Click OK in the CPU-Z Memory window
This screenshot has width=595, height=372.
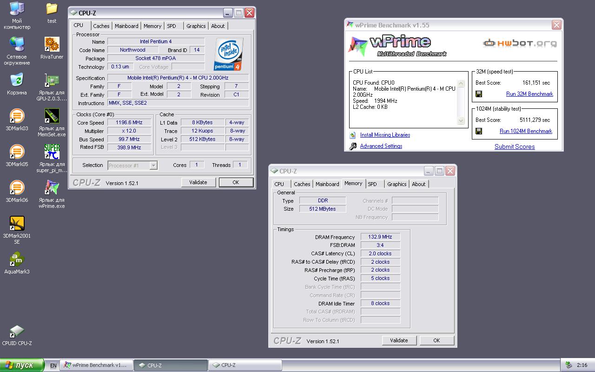click(x=437, y=340)
